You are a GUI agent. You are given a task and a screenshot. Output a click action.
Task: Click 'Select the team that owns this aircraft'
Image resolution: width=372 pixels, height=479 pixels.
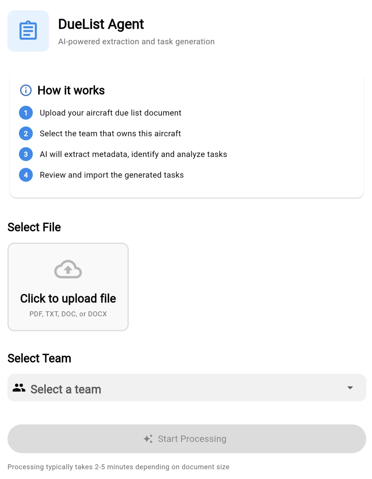pyautogui.click(x=110, y=134)
